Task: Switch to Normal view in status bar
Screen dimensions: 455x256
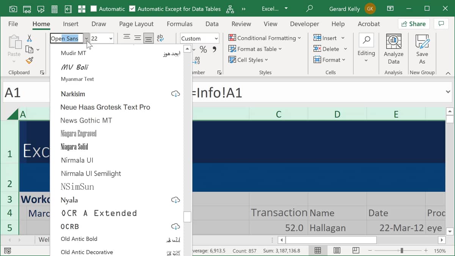Action: (x=318, y=250)
